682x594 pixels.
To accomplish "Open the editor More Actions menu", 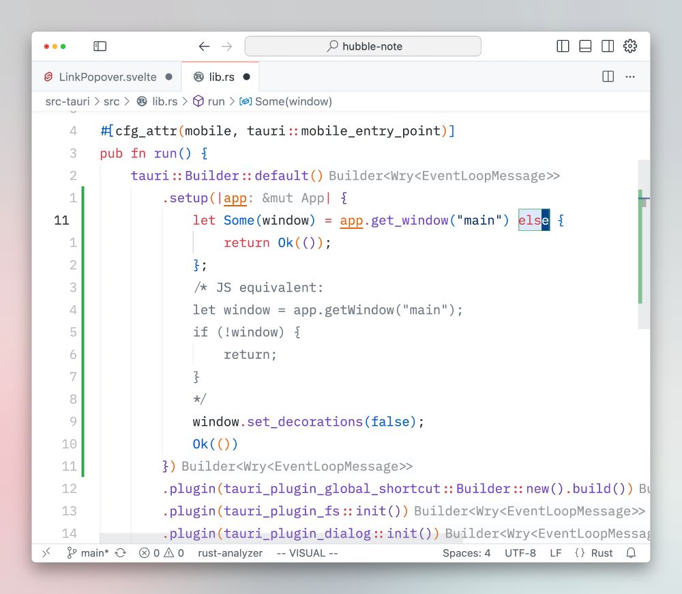I will click(629, 77).
